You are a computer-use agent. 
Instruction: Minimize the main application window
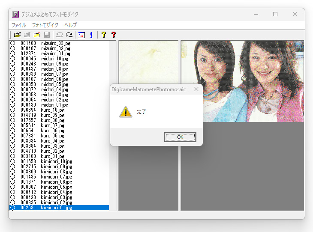click(256, 15)
